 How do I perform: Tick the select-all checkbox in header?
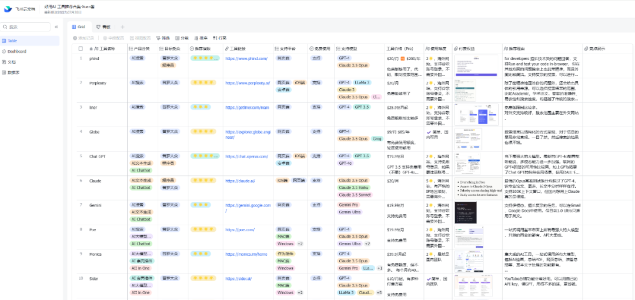[x=80, y=48]
